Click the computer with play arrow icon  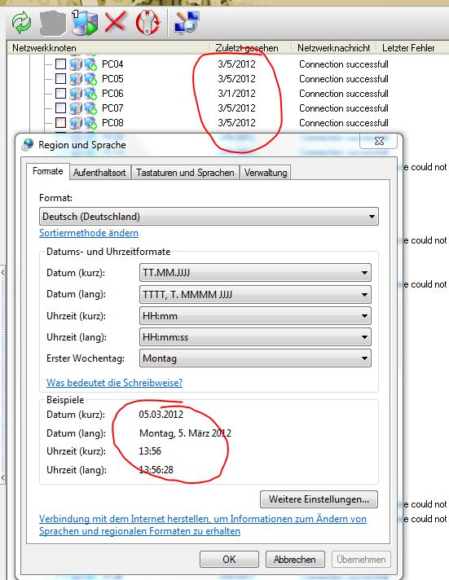[x=85, y=23]
